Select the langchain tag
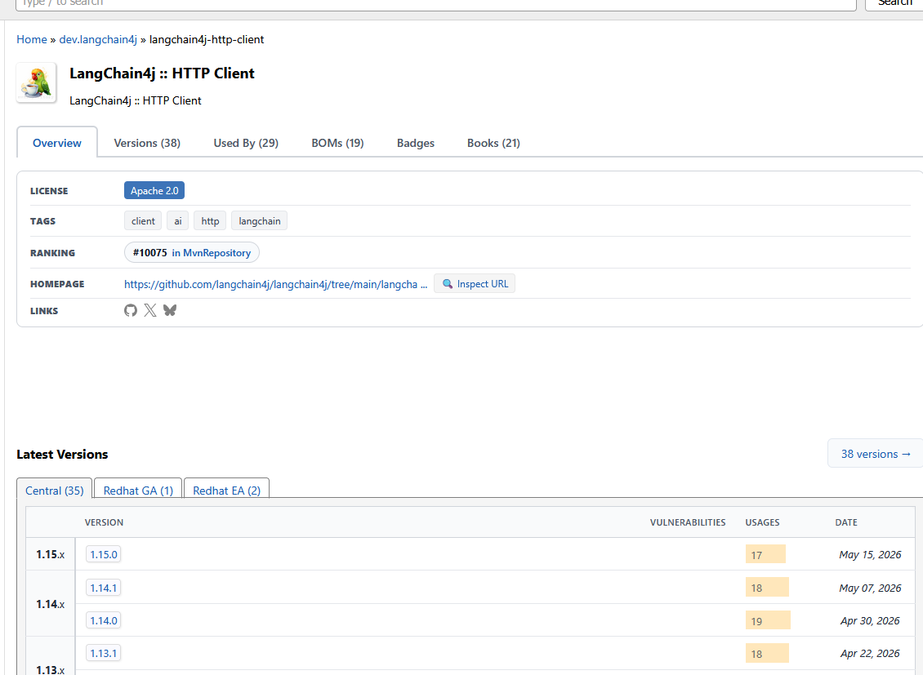Image resolution: width=923 pixels, height=675 pixels. coord(260,221)
